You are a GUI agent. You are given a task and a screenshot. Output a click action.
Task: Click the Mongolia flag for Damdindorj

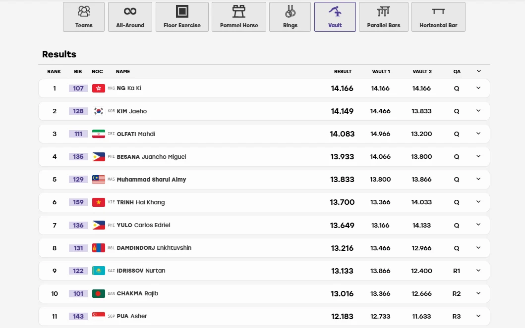99,248
